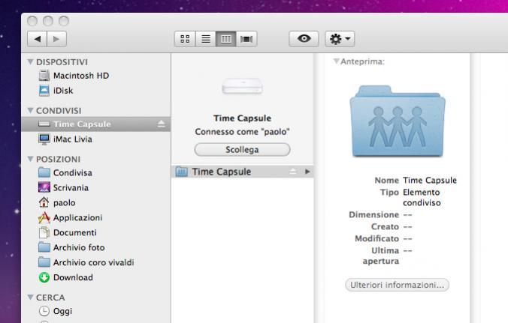Switch to column view

coord(225,39)
